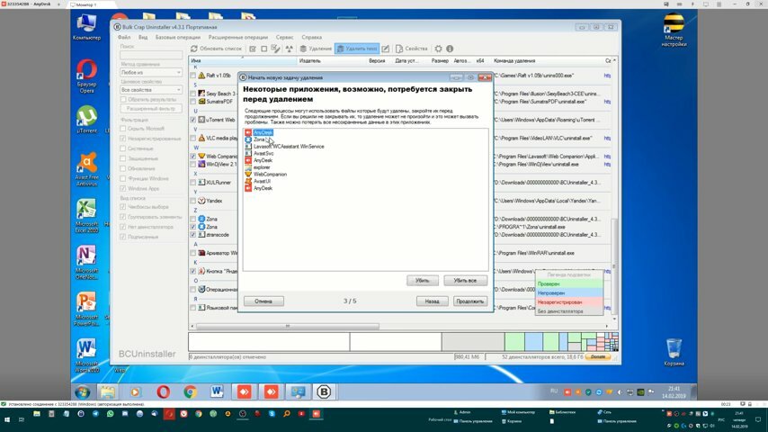This screenshot has height=432, width=768.
Task: Open the Справка menu
Action: [x=311, y=37]
